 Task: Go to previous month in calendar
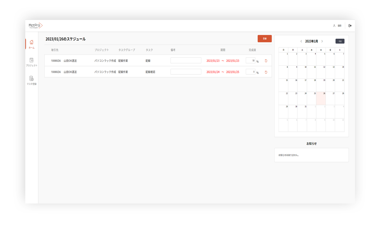(301, 41)
